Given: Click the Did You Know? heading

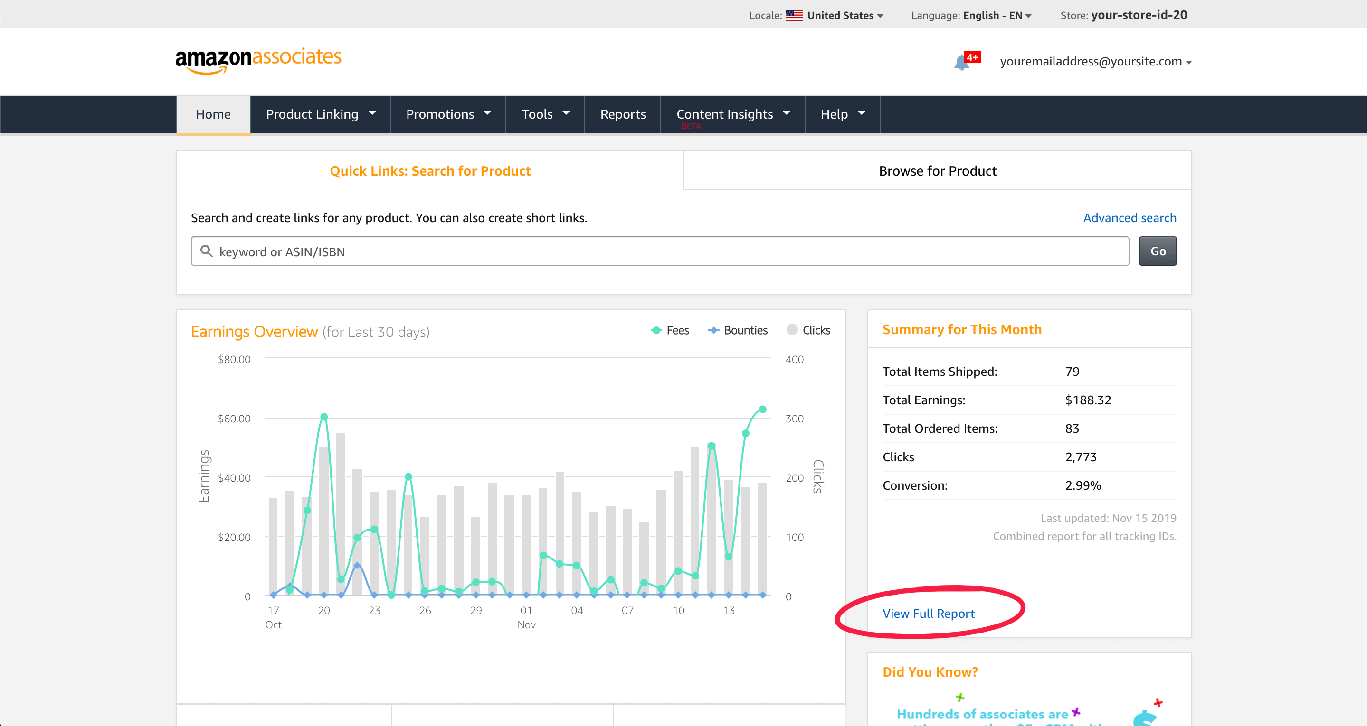Looking at the screenshot, I should tap(930, 672).
